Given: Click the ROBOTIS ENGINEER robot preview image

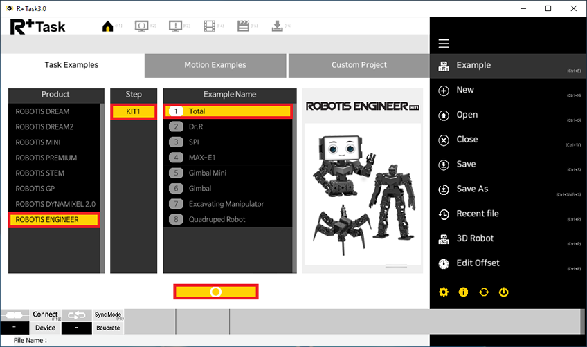Looking at the screenshot, I should tap(363, 194).
